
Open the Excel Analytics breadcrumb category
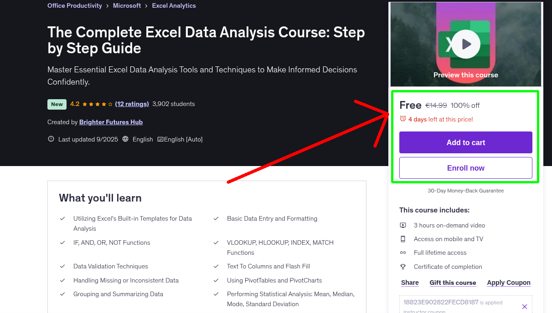click(x=174, y=5)
